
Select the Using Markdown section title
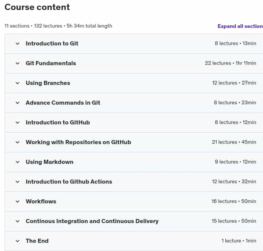tap(50, 162)
